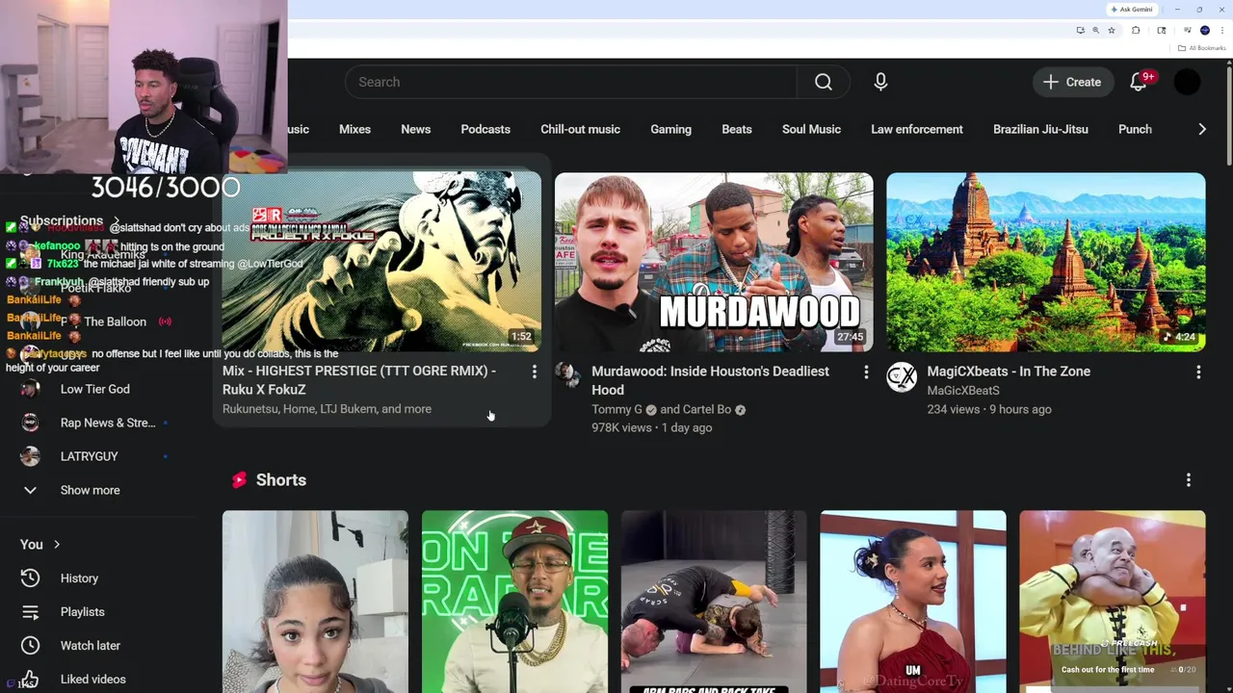Focus the YouTube search field
Viewport: 1233px width, 693px height.
[x=571, y=82]
